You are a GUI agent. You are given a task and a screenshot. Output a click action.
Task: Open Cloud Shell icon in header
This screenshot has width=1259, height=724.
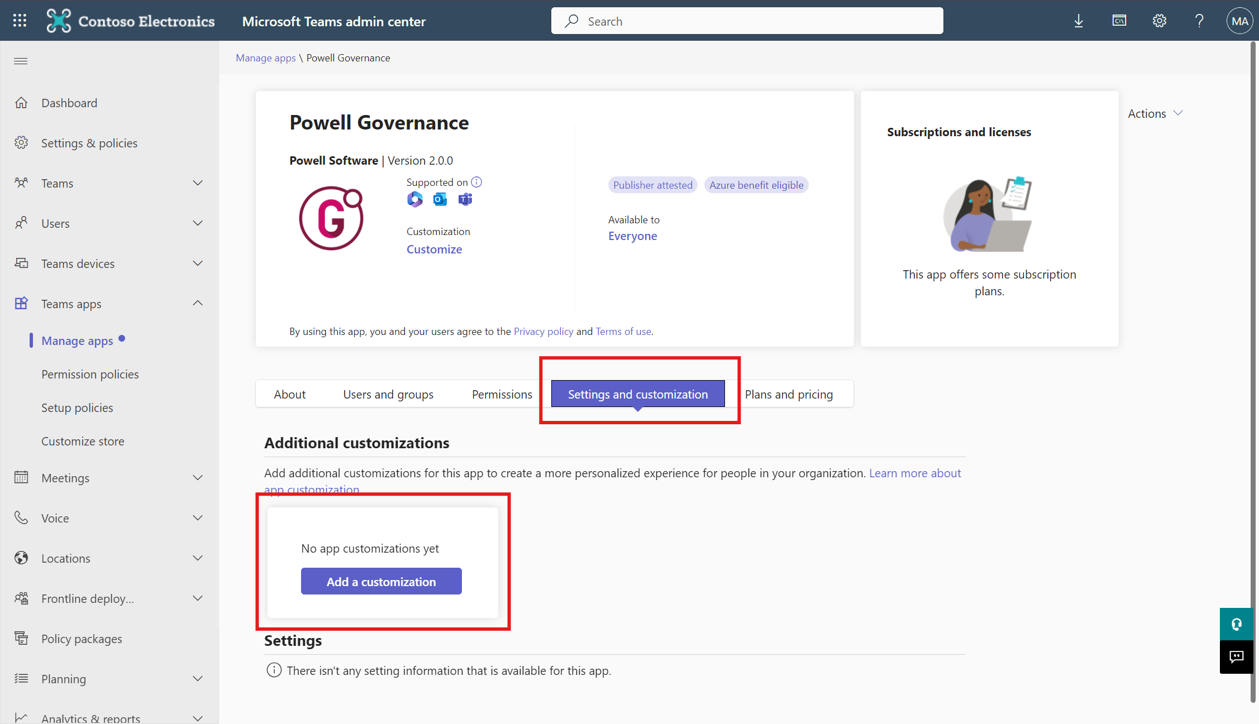point(1119,21)
